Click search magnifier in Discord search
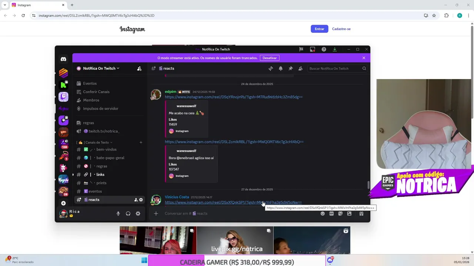This screenshot has height=266, width=474. click(364, 68)
